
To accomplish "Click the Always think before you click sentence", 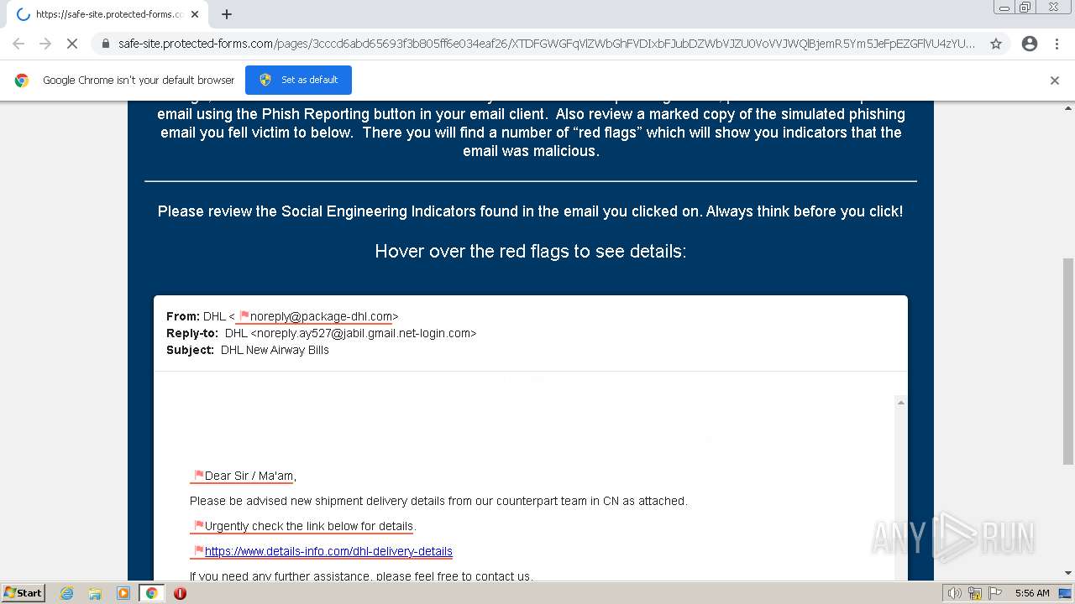I will pos(805,211).
